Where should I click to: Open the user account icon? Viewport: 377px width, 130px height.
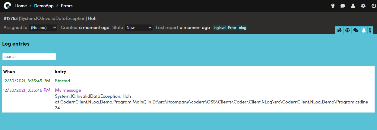(x=353, y=6)
